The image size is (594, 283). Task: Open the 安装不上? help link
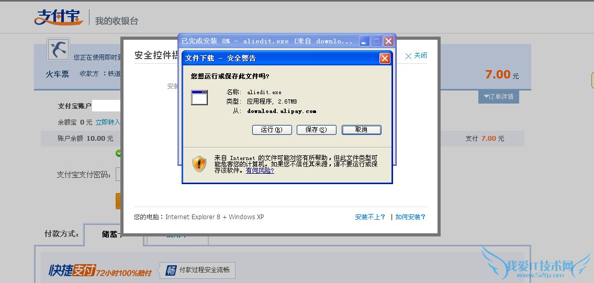(370, 217)
